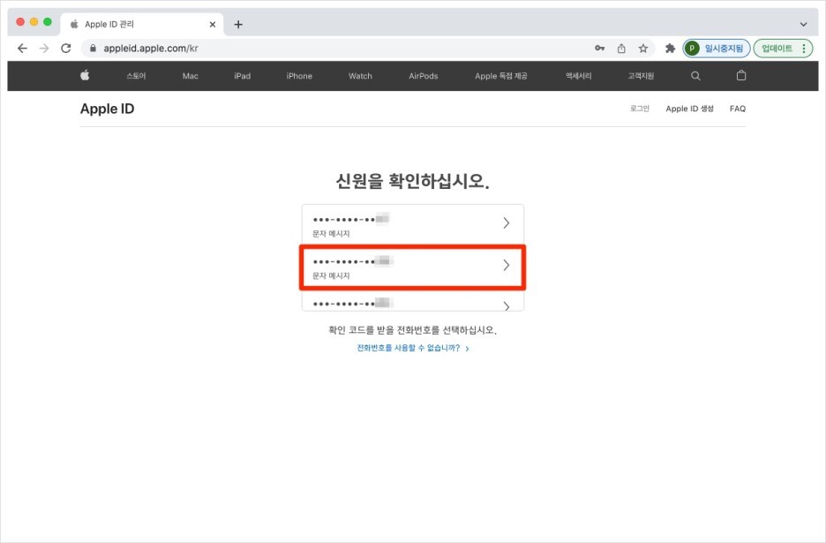Click chevron on first phone number row
The width and height of the screenshot is (826, 543).
[x=507, y=223]
